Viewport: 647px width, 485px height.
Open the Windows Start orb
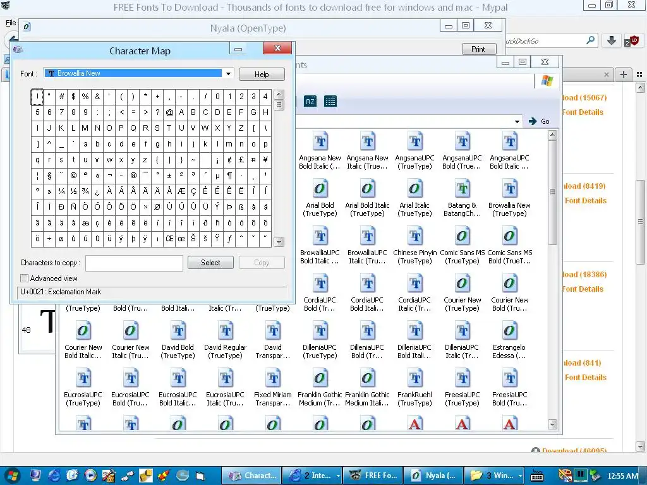click(13, 476)
